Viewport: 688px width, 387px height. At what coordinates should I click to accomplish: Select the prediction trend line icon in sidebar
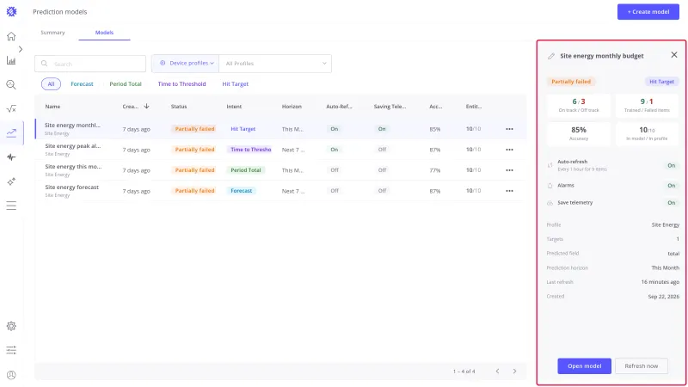pyautogui.click(x=11, y=132)
